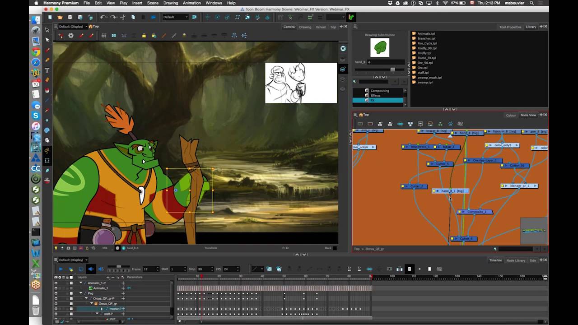Screen dimensions: 578x325
Task: Switch to the Xsheet tab
Action: click(321, 27)
